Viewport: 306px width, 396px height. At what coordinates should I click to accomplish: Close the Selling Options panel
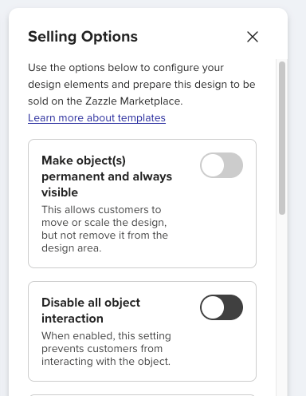253,37
